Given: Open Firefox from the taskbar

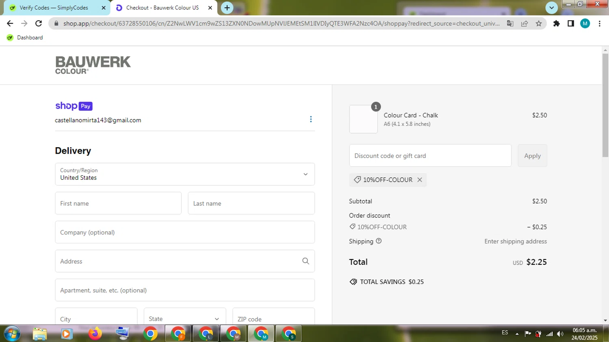Looking at the screenshot, I should tap(95, 333).
